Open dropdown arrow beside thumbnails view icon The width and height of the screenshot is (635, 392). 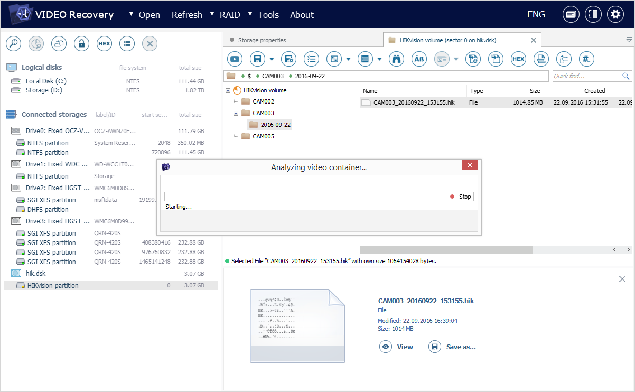pos(349,59)
